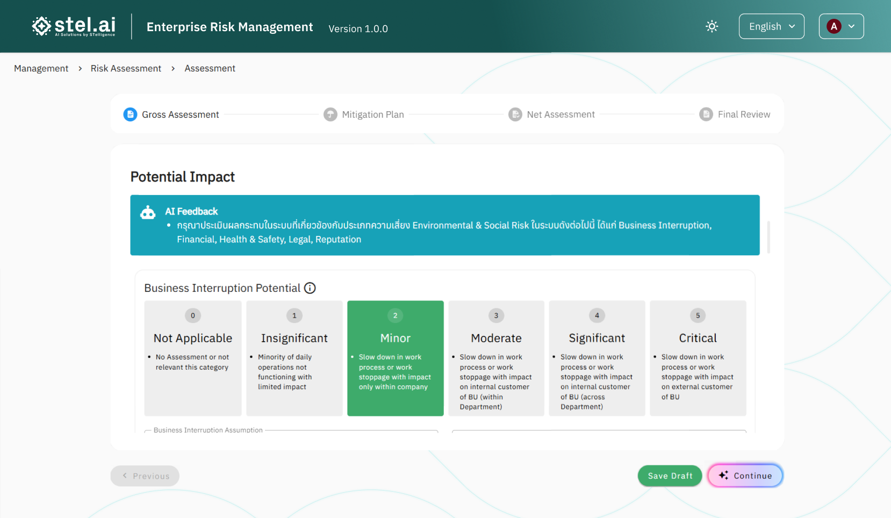This screenshot has height=518, width=891.
Task: Click the Net Assessment step icon
Action: point(515,114)
